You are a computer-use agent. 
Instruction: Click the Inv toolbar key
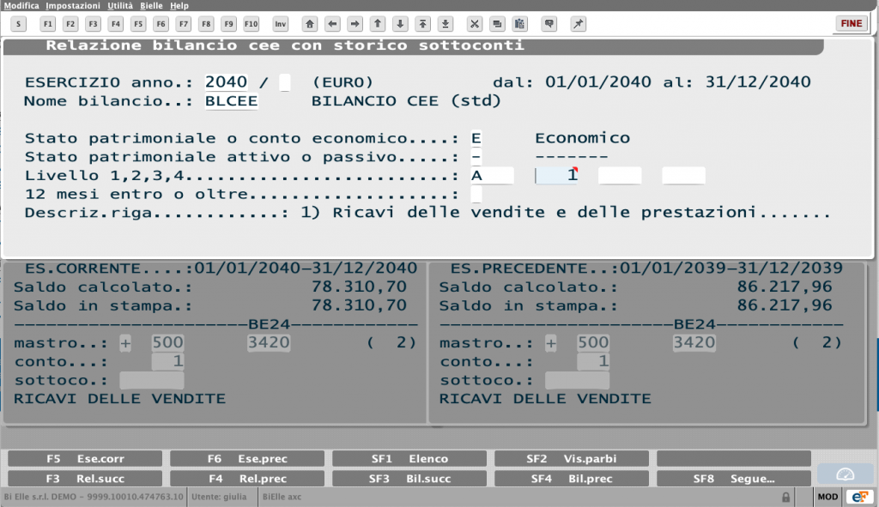pos(281,24)
